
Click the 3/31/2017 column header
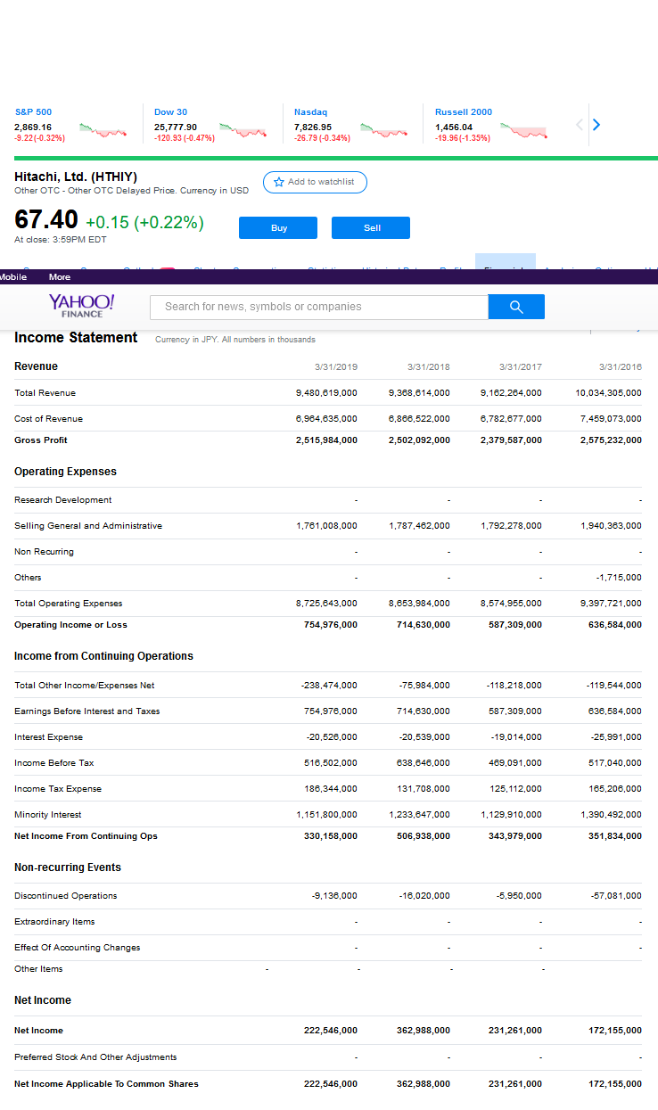click(521, 367)
